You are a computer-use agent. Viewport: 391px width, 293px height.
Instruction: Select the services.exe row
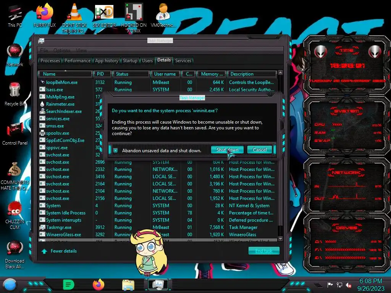70,118
